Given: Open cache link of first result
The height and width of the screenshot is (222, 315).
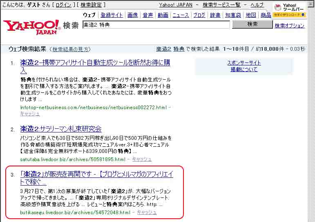Looking at the screenshot, I should (30, 114).
